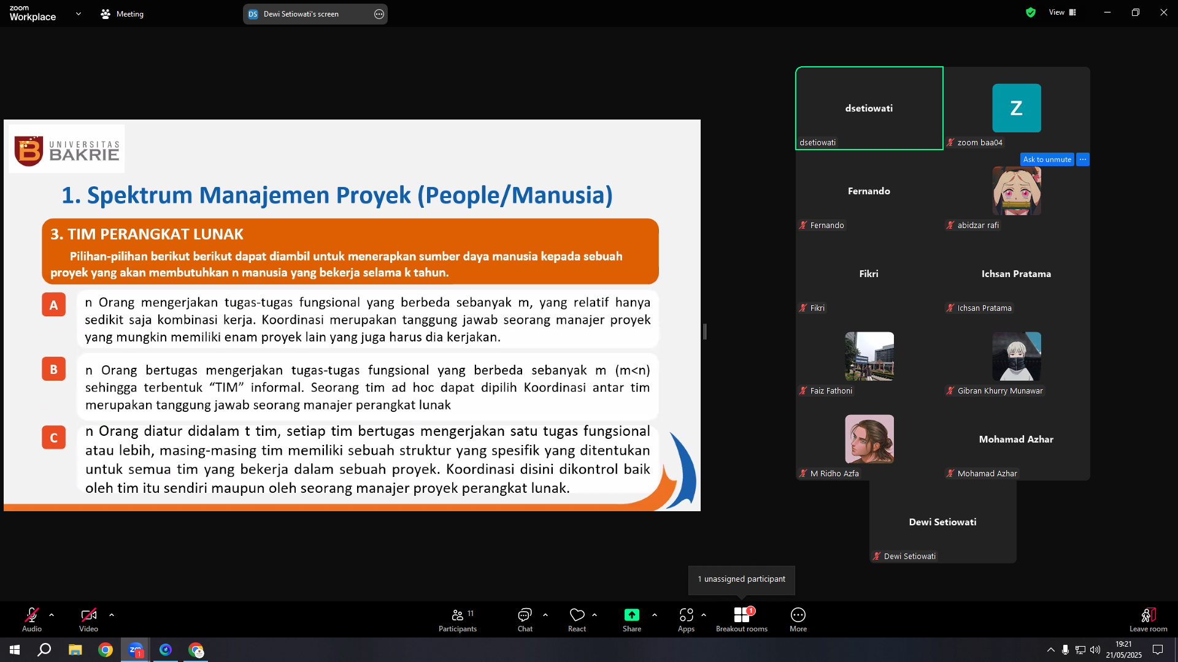The height and width of the screenshot is (662, 1178).
Task: Click the microphone system tray icon
Action: [x=1065, y=650]
